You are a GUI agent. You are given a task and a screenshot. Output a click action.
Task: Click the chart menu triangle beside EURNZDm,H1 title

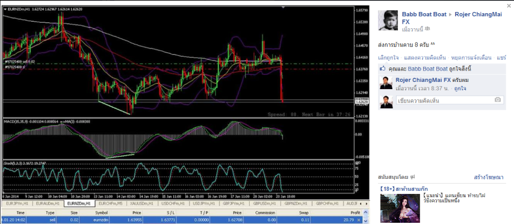pos(5,9)
